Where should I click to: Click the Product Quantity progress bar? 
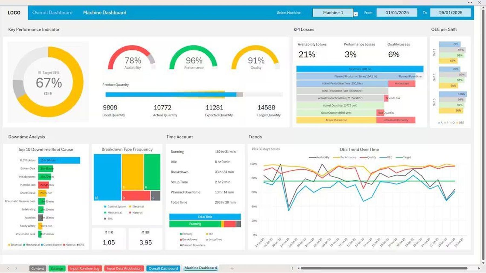(x=194, y=94)
